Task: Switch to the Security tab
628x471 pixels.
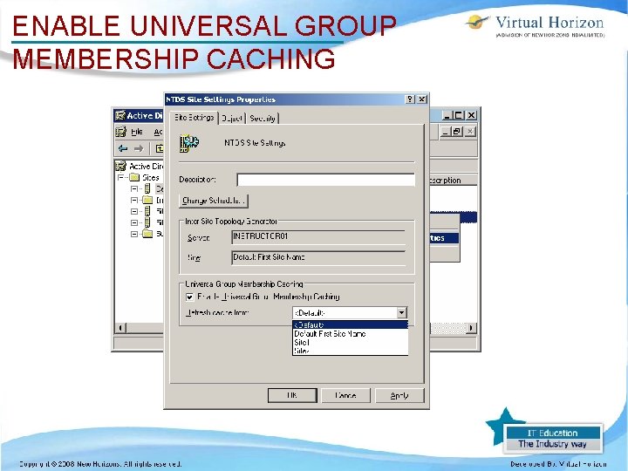Action: click(x=263, y=118)
